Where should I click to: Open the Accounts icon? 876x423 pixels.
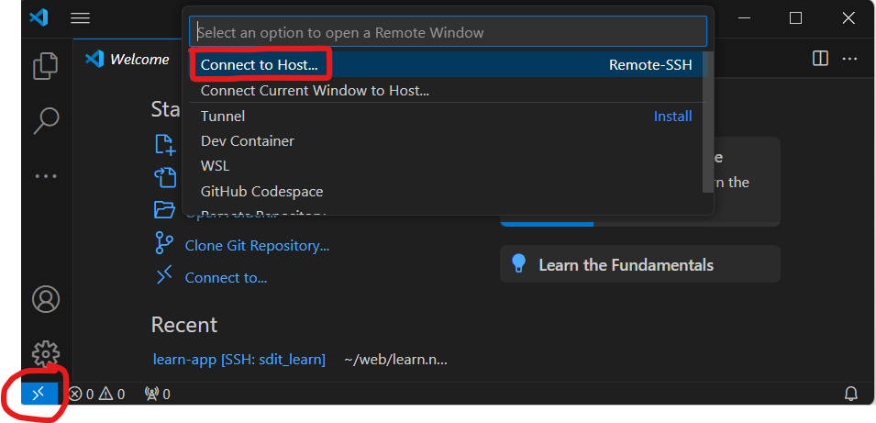pyautogui.click(x=46, y=299)
